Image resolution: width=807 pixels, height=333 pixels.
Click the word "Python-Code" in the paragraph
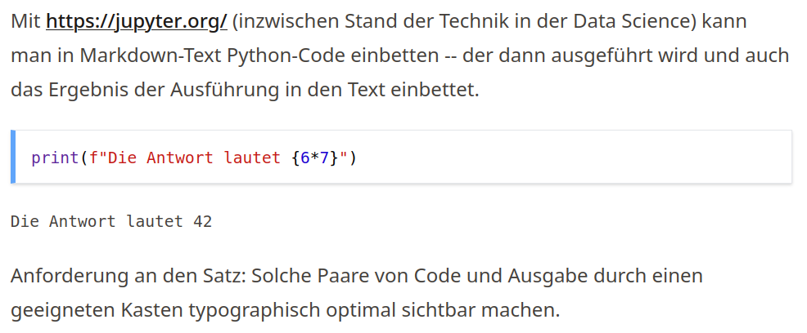click(279, 56)
